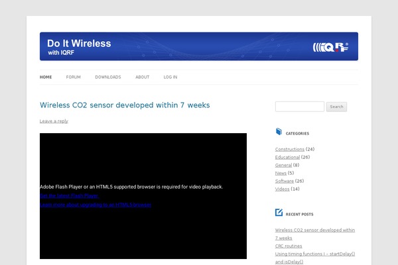Open the Software category

point(285,181)
